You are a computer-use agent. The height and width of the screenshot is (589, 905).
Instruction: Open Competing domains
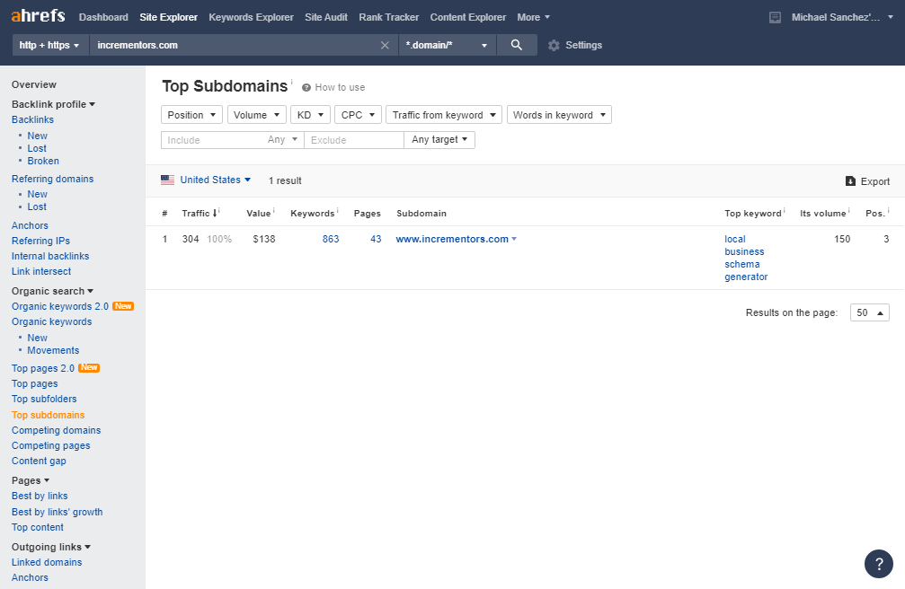56,430
